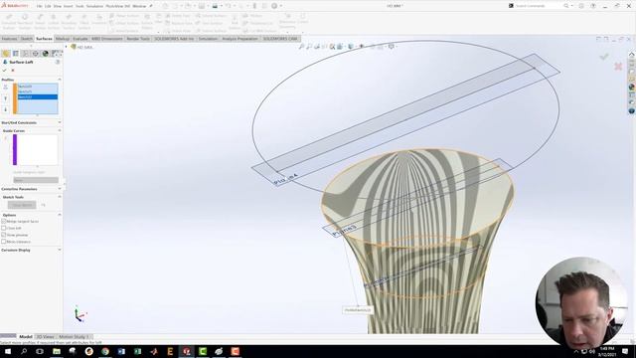Open Google Chrome from the taskbar
This screenshot has height=358, width=636.
coord(105,351)
